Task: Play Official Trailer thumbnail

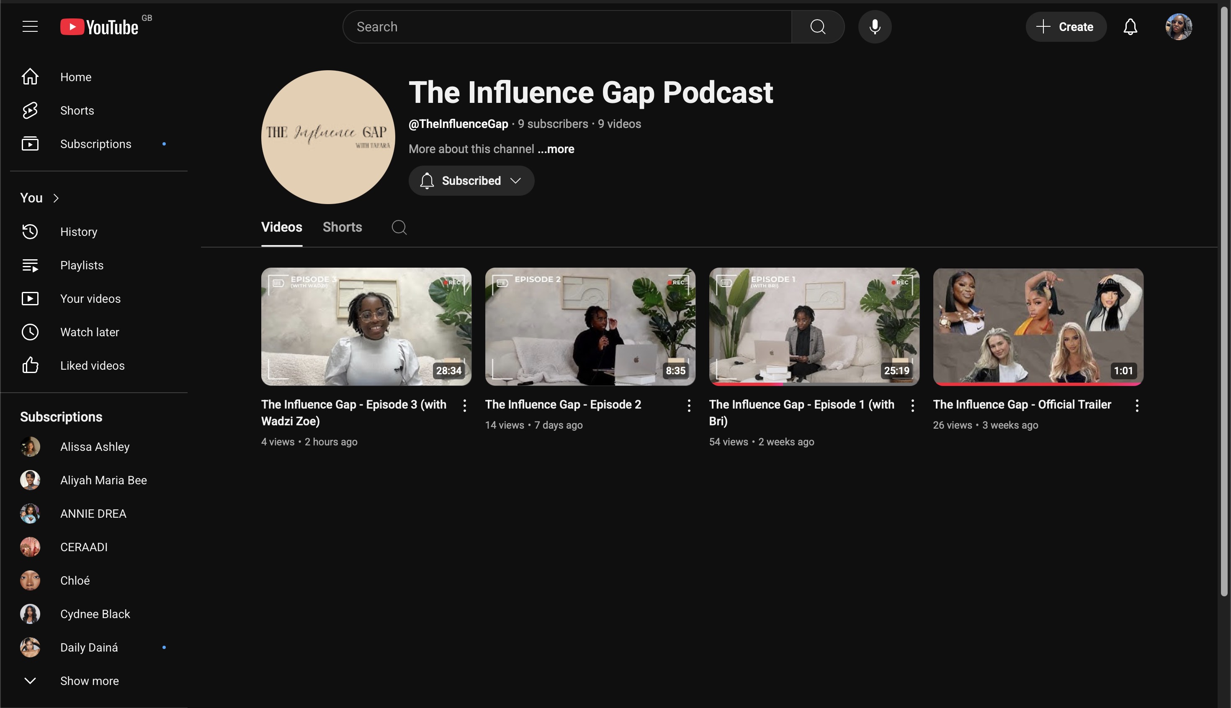Action: (1038, 327)
